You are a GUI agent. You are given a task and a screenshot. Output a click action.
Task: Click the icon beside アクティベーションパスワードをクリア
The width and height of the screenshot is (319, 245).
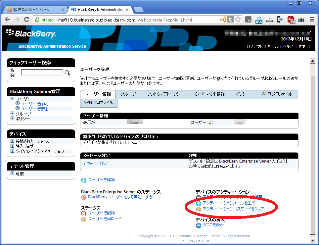point(198,209)
